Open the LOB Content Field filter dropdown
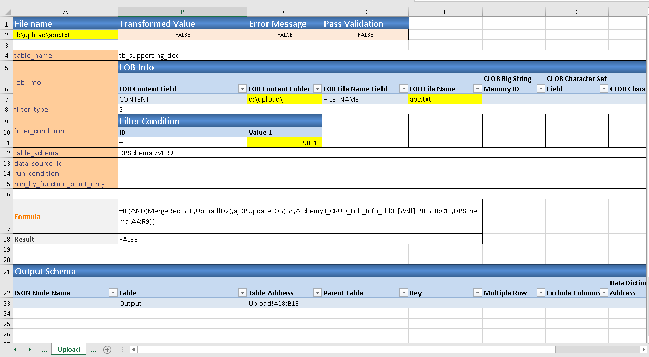The height and width of the screenshot is (357, 649). [x=242, y=89]
